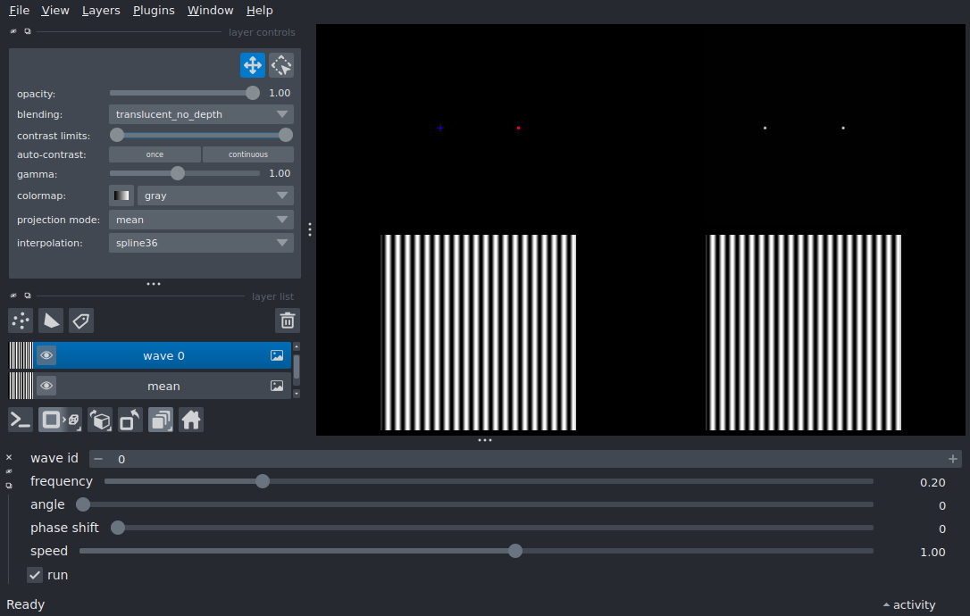Select the transform layer tool
The height and width of the screenshot is (616, 970).
281,65
